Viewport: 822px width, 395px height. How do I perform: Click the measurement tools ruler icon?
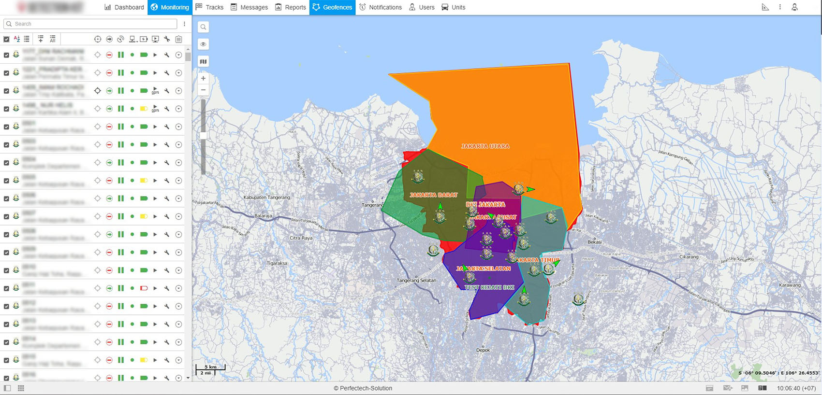click(765, 7)
